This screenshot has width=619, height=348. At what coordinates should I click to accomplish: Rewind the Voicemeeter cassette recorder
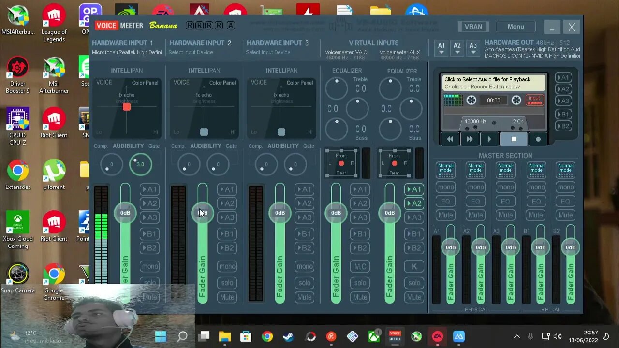pos(450,139)
